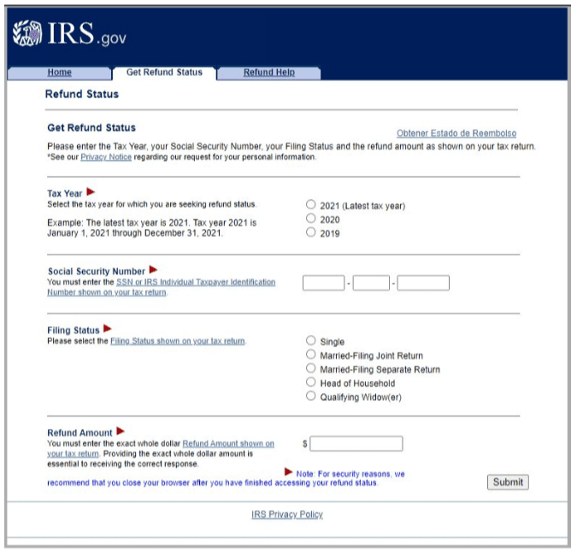Click the Social Security Number heading
This screenshot has height=551, width=577.
(x=97, y=272)
